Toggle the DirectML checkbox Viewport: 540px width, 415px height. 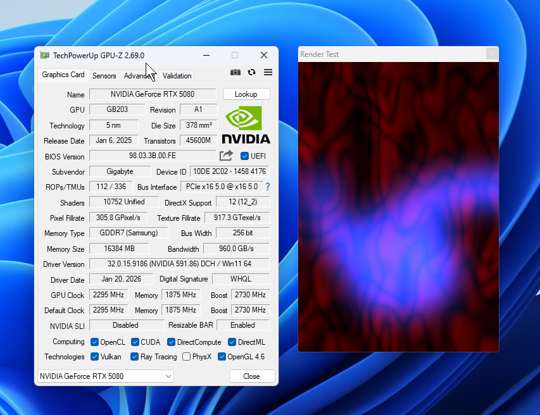click(232, 342)
